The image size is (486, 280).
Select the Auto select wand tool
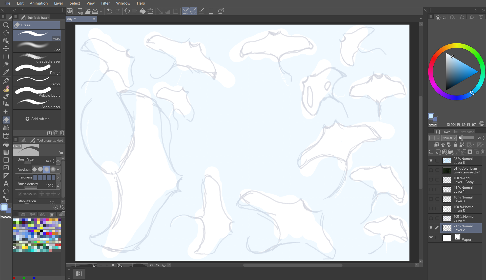(x=6, y=64)
